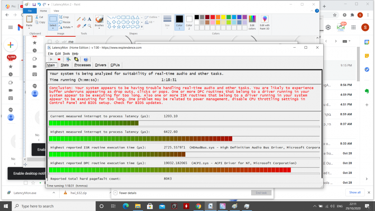Image resolution: width=375 pixels, height=211 pixels.
Task: Switch to the Drivers tab
Action: click(x=100, y=65)
